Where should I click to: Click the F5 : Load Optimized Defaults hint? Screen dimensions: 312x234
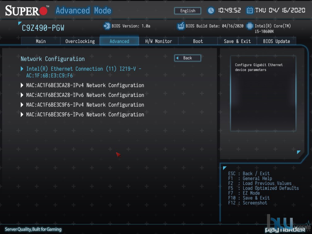(264, 188)
